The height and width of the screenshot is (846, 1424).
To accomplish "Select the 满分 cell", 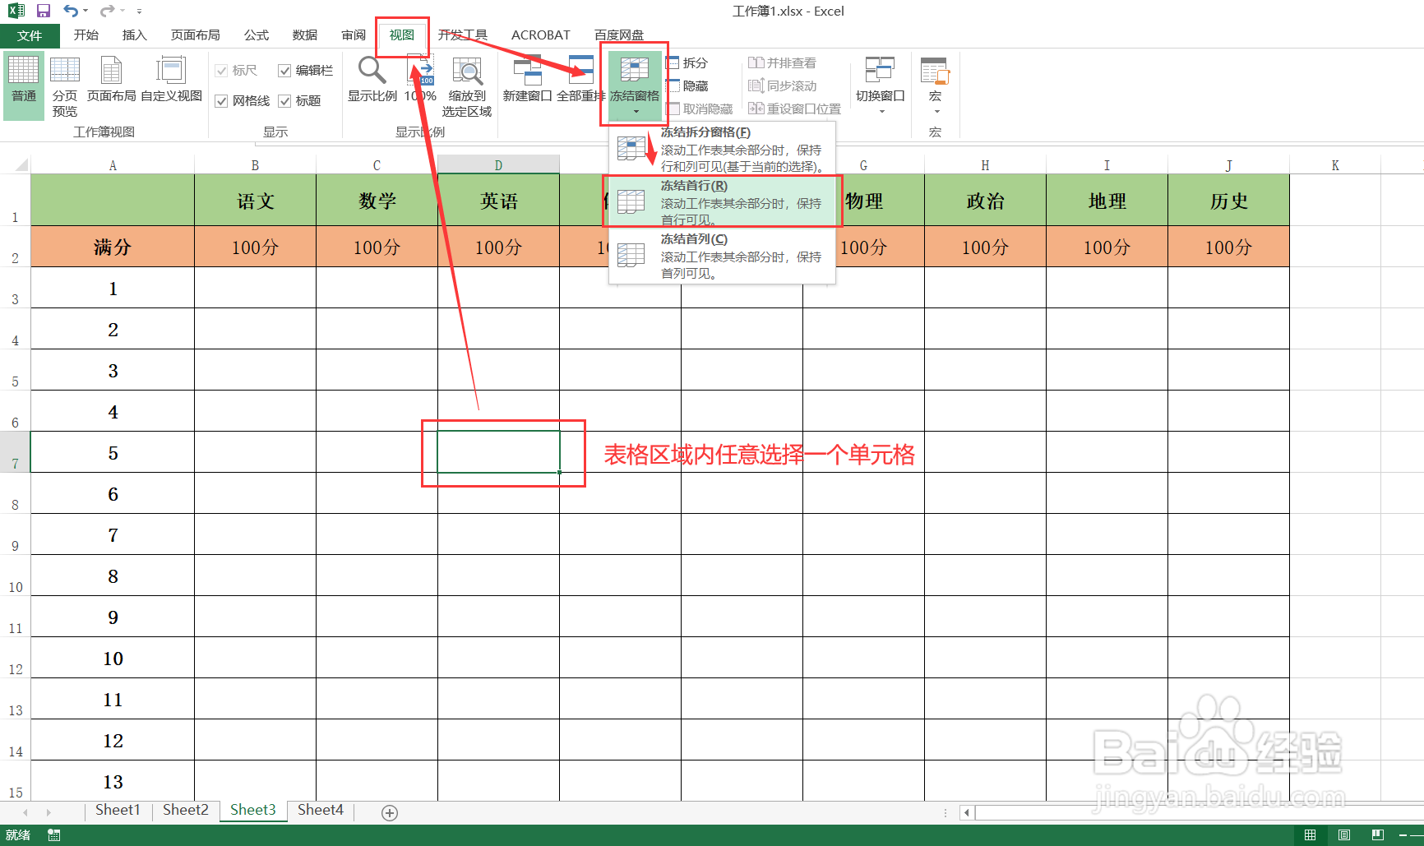I will pyautogui.click(x=113, y=247).
